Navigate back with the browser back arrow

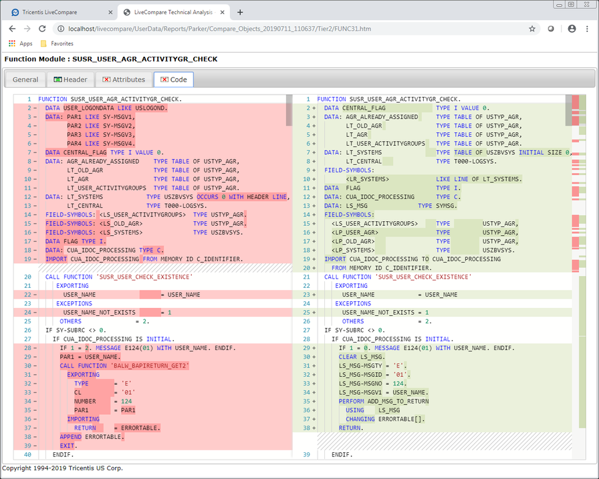point(12,29)
